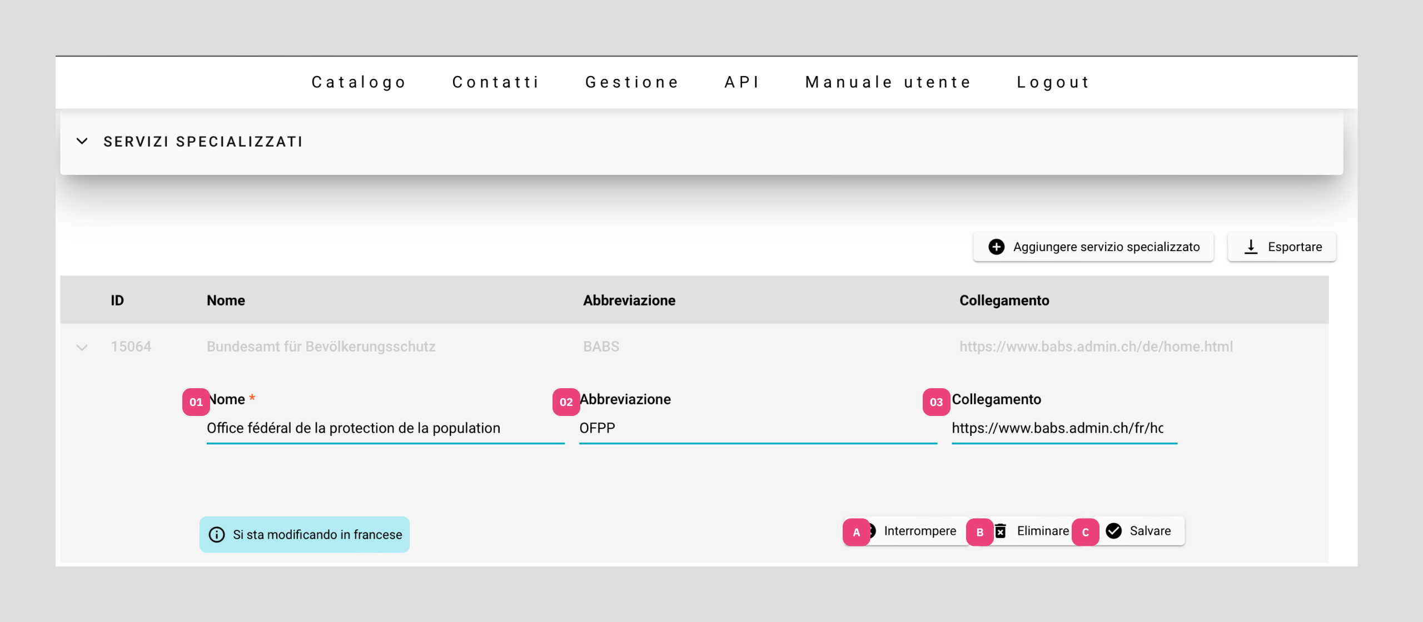Click the trash icon for Eliminare
1423x622 pixels.
1001,531
